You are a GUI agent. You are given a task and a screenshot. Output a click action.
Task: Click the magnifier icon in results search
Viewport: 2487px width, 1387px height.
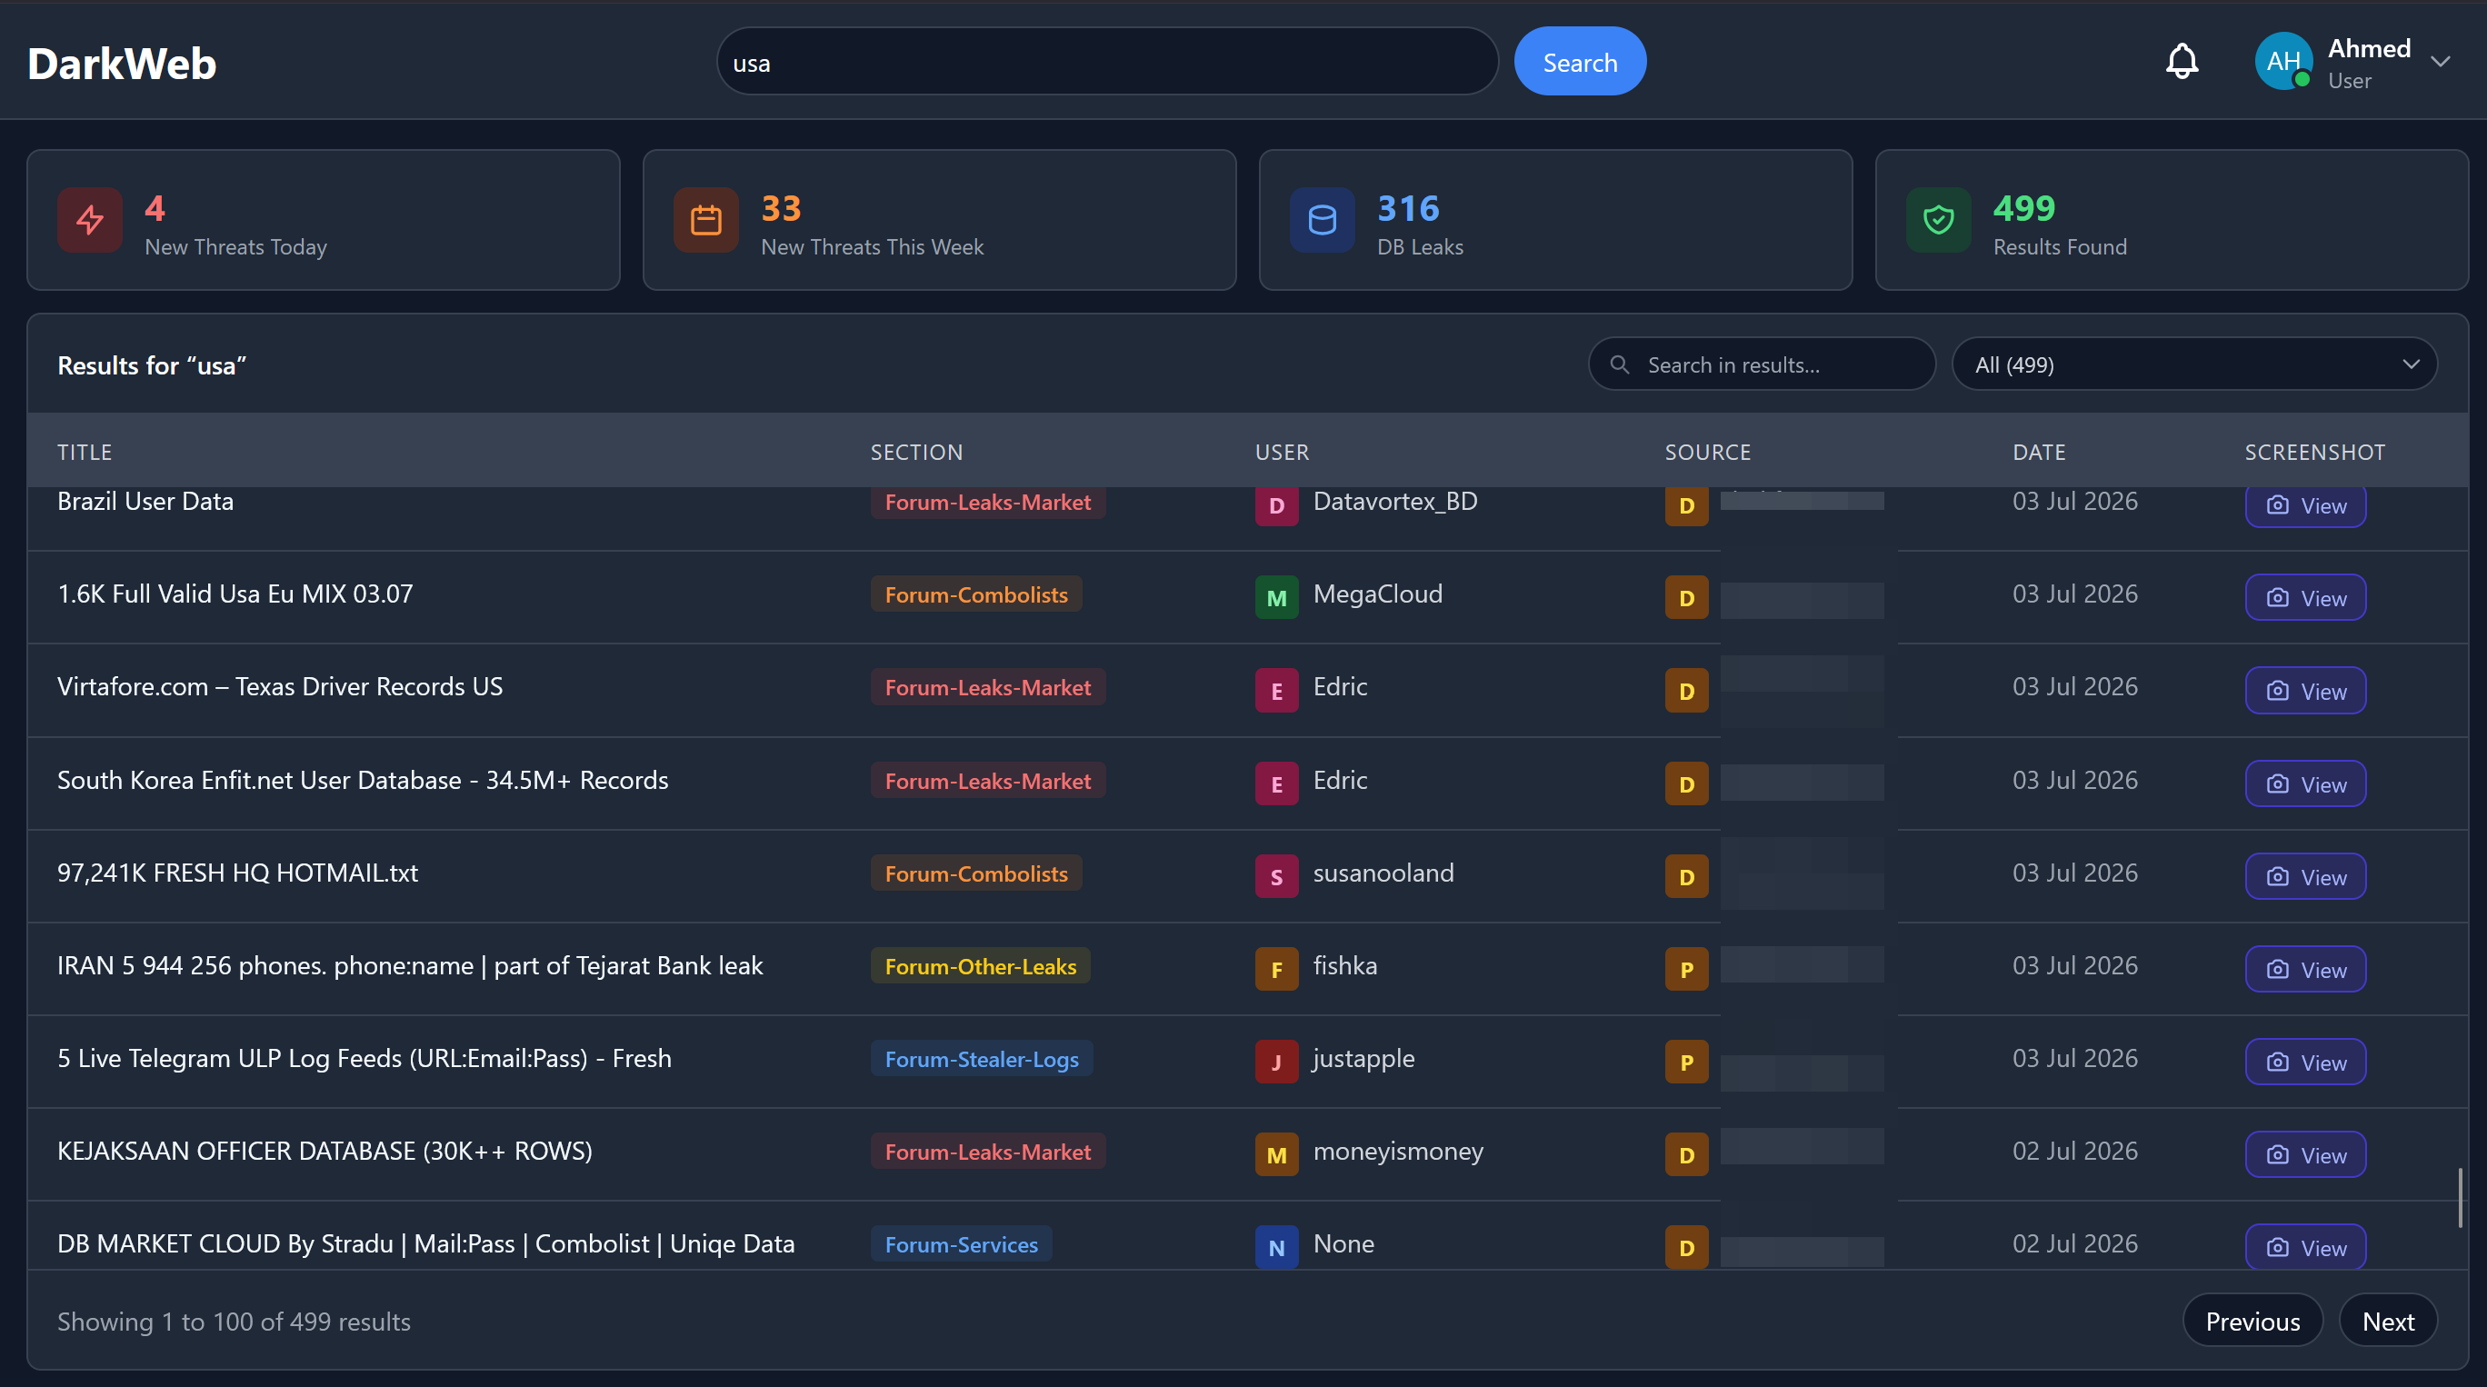click(1620, 364)
